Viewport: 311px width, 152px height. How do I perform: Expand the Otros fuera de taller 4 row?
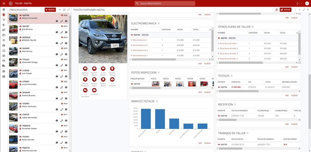(218, 59)
